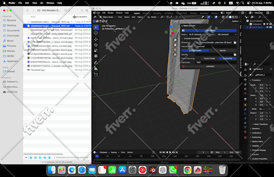Viewport: 274px width, 177px height.
Task: Open WhatsApp from the Dock
Action: (172, 170)
